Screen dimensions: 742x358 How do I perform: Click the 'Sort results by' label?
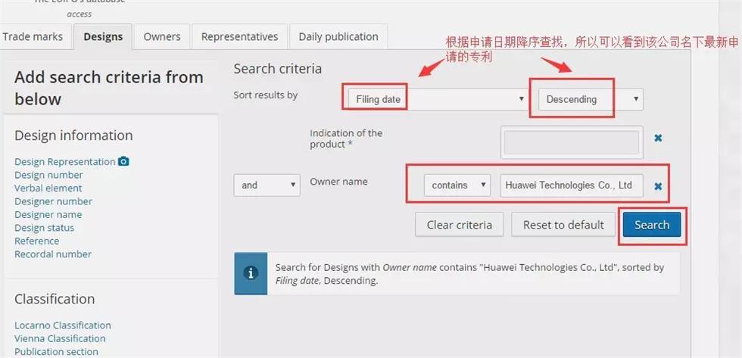tap(266, 95)
